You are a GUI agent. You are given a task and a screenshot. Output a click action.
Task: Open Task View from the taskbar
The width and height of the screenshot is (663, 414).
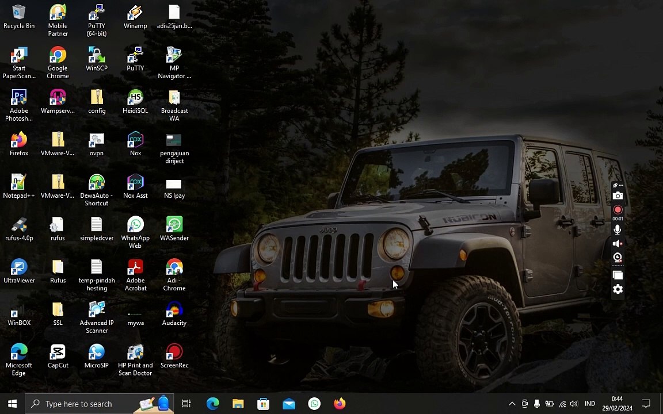[186, 404]
